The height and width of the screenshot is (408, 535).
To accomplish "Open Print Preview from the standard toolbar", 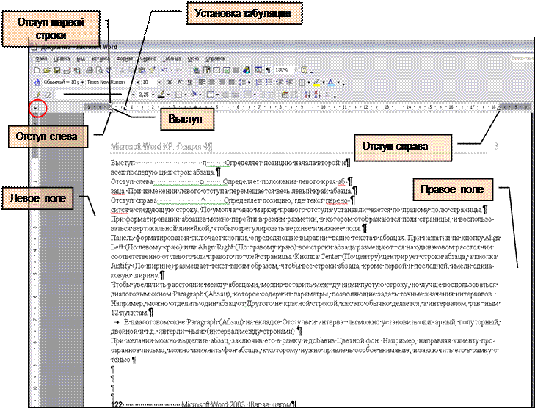I will click(100, 70).
